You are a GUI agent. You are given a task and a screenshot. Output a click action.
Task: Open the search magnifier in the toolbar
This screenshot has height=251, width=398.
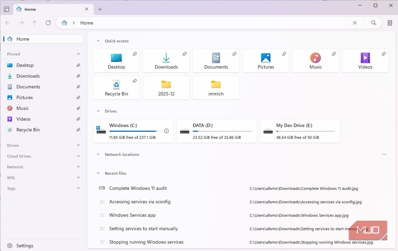point(374,23)
